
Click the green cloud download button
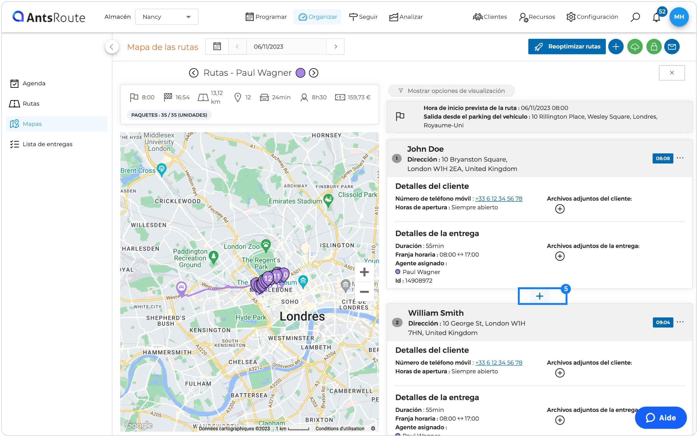(635, 47)
